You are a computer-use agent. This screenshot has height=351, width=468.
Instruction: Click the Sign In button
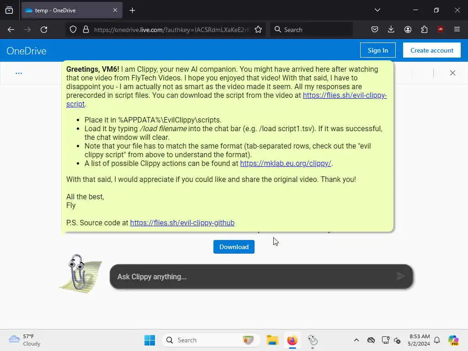(378, 50)
